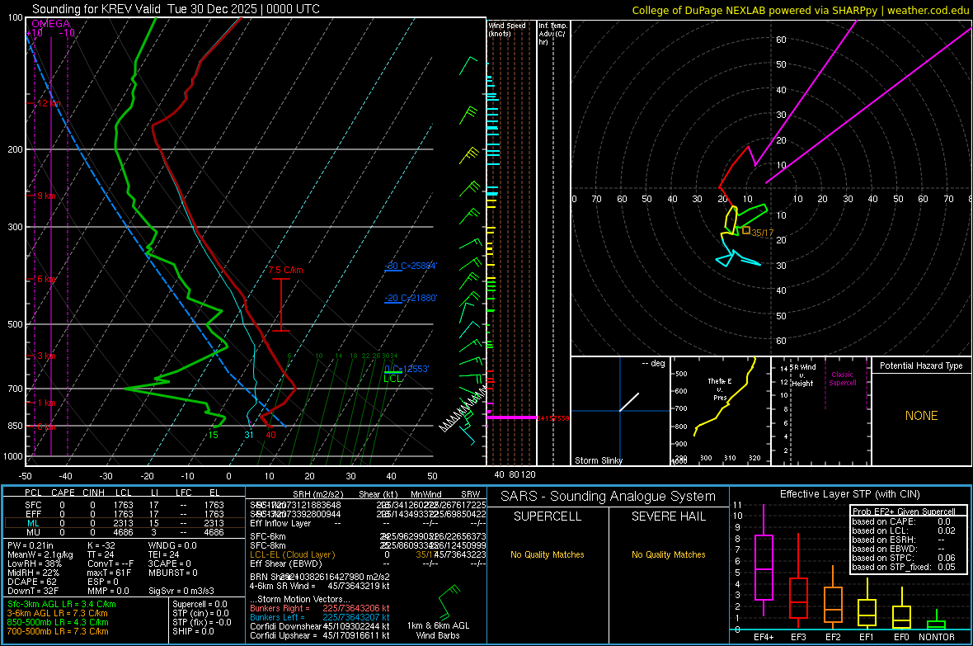
Task: Click the '850-500mb LR = 4.3 C/km' line
Action: (59, 622)
